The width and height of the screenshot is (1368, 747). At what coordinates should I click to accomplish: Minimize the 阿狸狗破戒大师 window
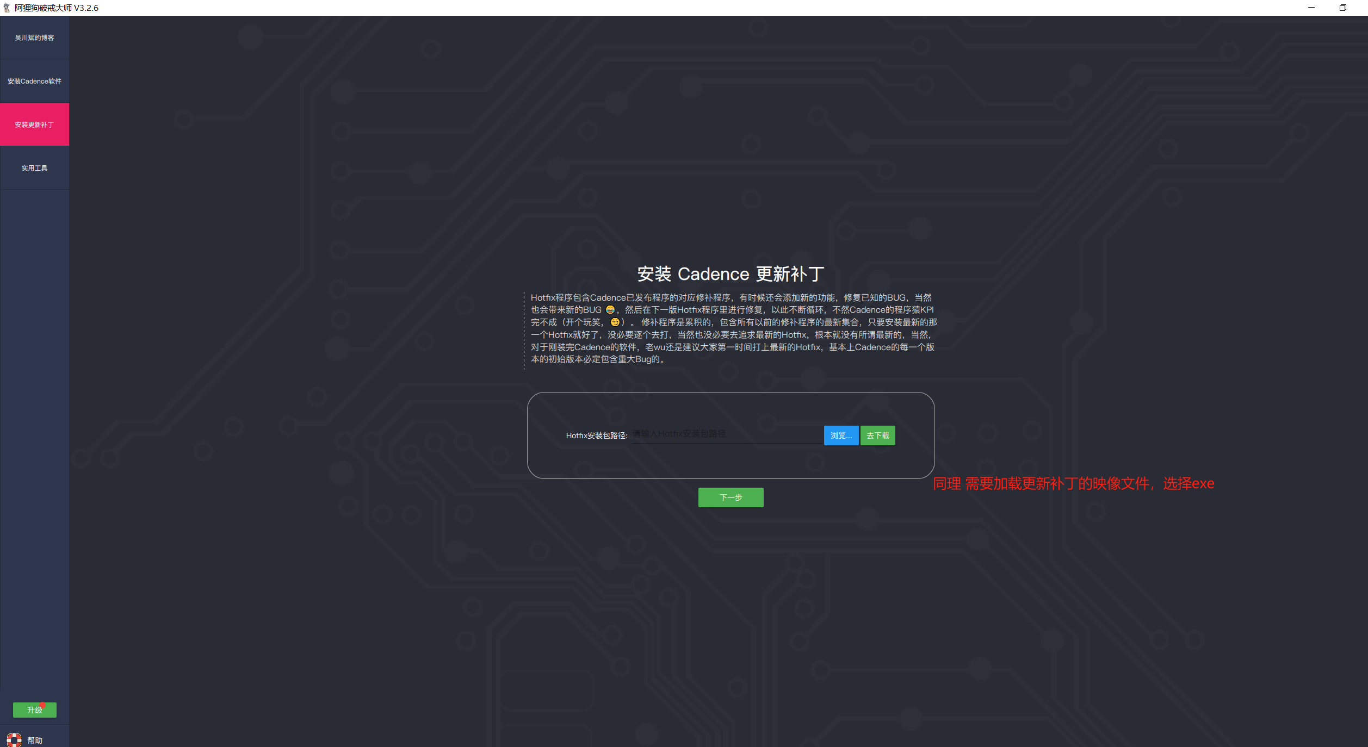point(1311,8)
